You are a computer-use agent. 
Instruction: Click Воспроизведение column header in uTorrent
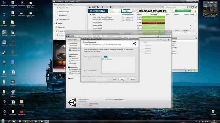point(128,14)
